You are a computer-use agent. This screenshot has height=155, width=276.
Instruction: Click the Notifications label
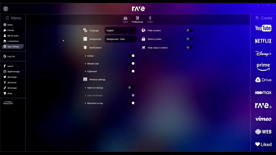coord(95,48)
